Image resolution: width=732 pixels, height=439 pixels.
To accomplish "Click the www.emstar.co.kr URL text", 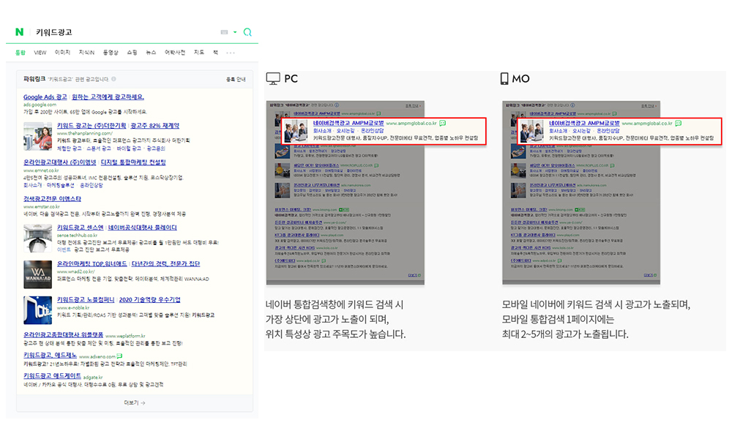I will pos(42,206).
